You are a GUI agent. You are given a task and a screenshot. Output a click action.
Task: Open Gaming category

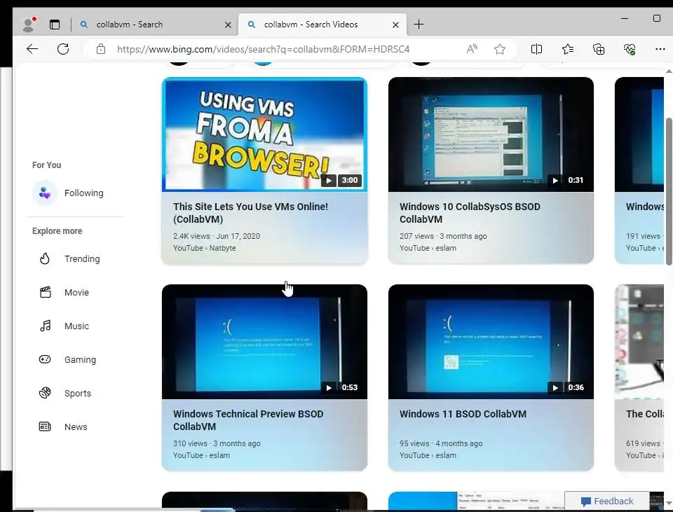[80, 360]
